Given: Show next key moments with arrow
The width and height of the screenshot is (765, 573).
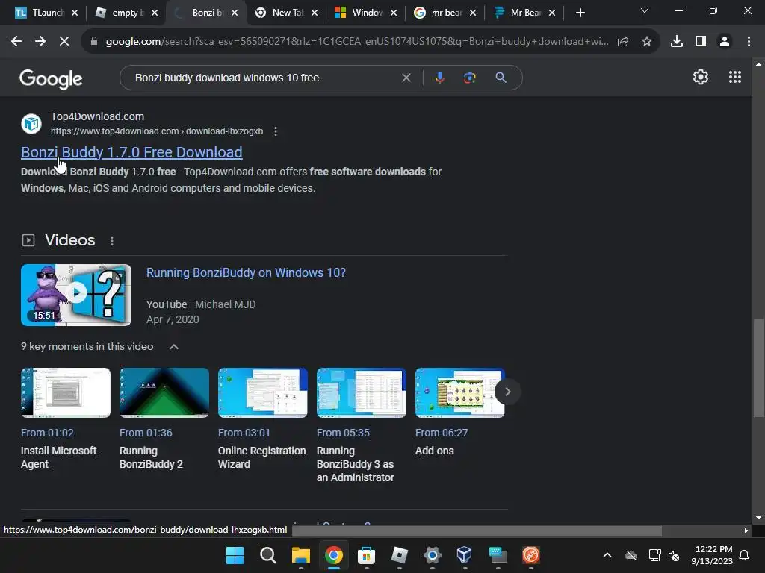Looking at the screenshot, I should [507, 392].
